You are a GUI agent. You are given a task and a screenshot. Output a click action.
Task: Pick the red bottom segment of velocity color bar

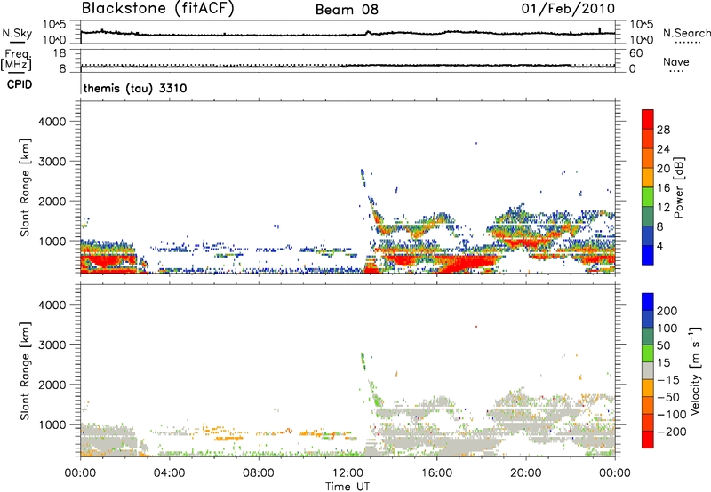click(648, 440)
